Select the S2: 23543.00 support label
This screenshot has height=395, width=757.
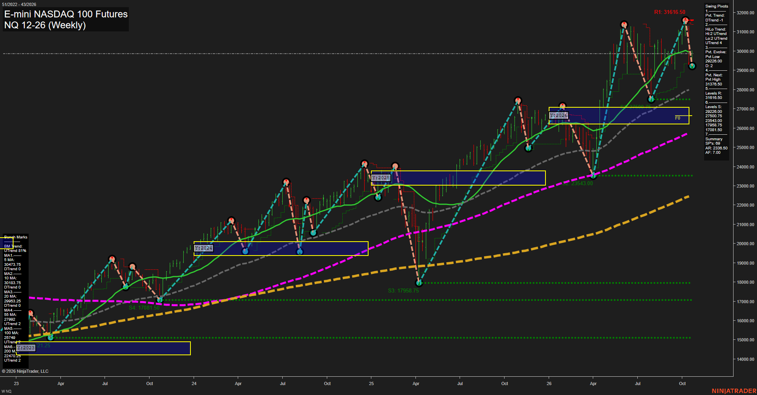(x=577, y=183)
